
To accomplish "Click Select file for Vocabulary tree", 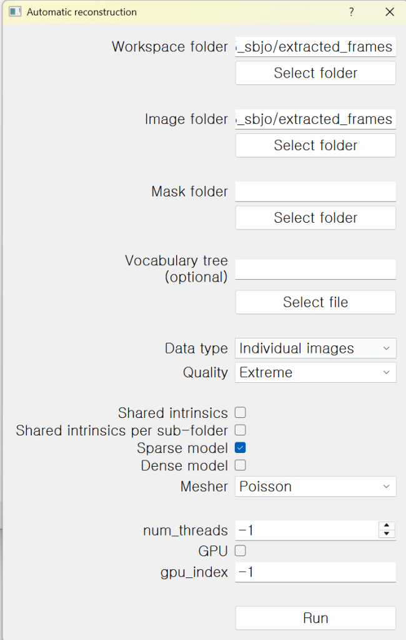I will pos(315,303).
